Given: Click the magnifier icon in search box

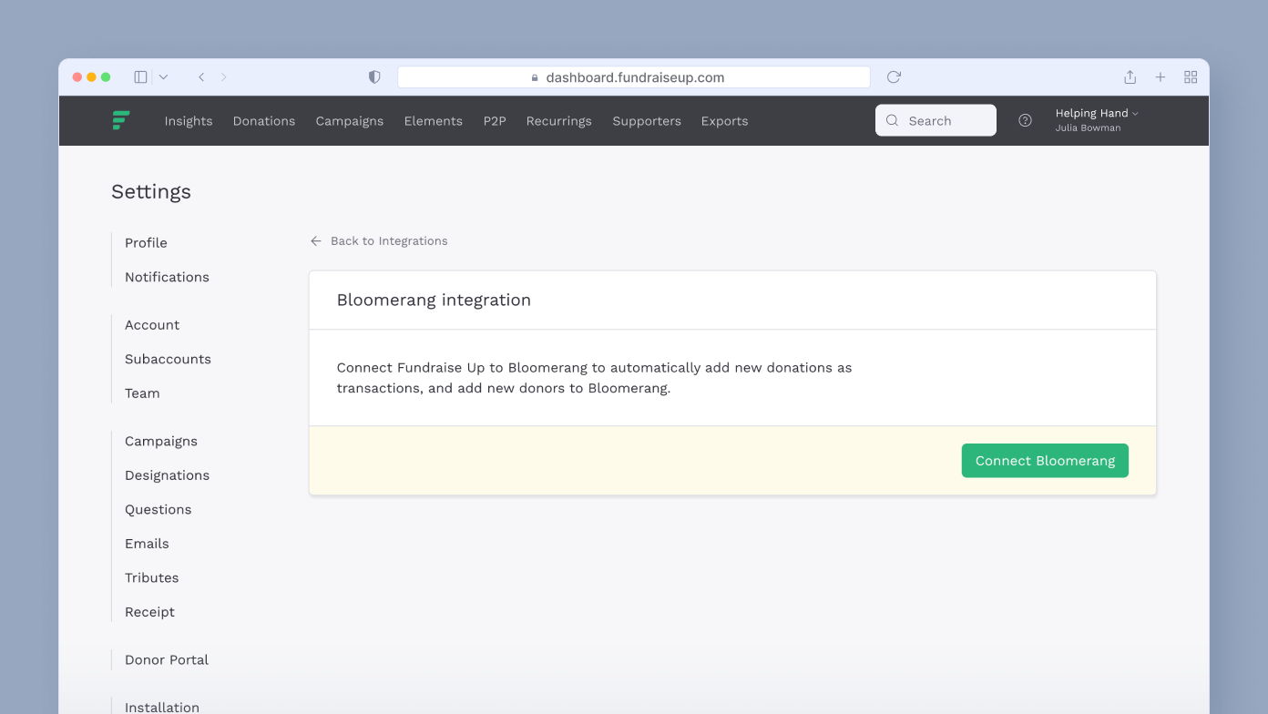Looking at the screenshot, I should click(x=892, y=120).
